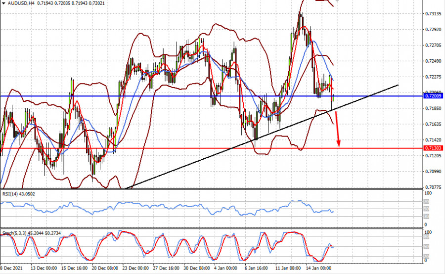Click the 4 Jan 00:00 time label

coord(225,268)
